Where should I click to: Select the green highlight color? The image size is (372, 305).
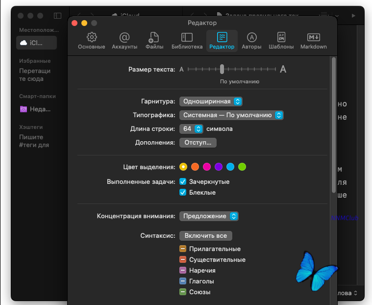tap(242, 167)
